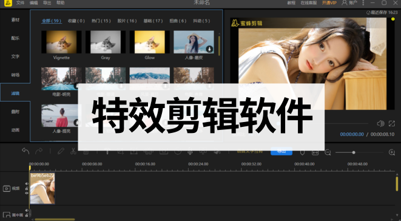Undo the last edit

click(x=25, y=151)
